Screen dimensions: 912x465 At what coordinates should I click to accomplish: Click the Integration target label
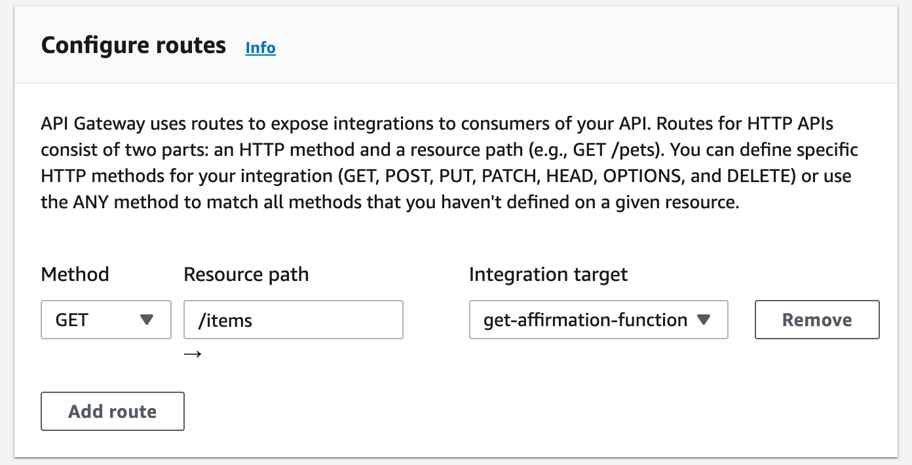(x=548, y=274)
